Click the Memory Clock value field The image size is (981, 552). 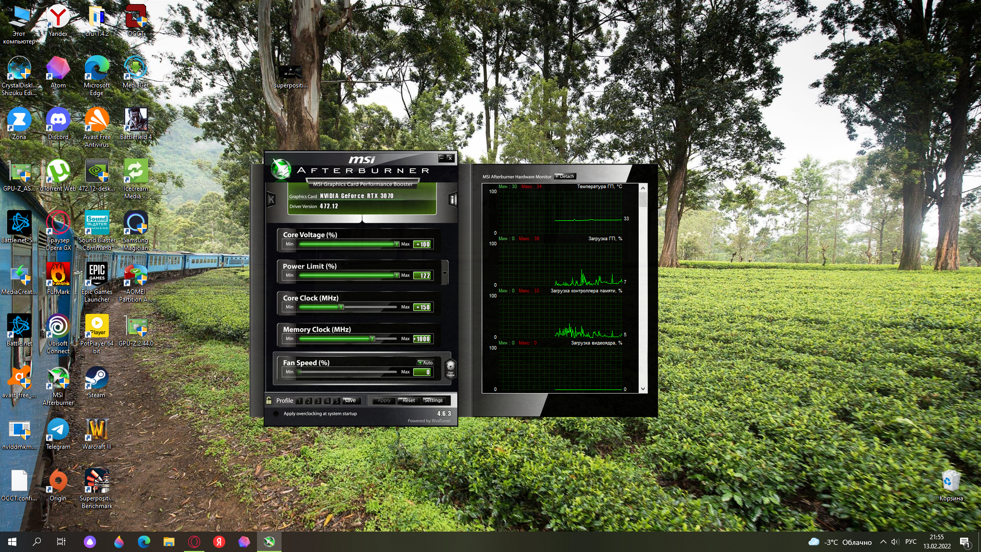(x=423, y=339)
